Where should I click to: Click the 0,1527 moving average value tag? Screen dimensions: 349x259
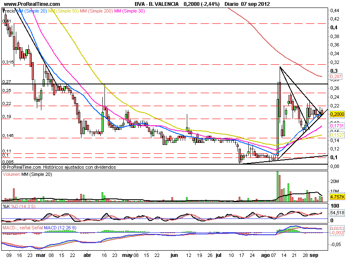point(337,136)
